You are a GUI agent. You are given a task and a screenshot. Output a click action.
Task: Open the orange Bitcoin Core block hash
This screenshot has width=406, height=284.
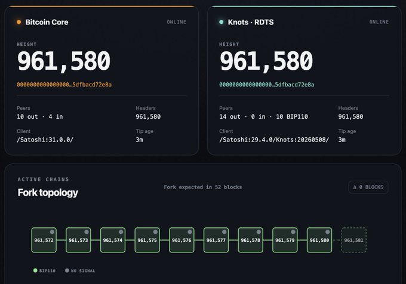tap(64, 85)
